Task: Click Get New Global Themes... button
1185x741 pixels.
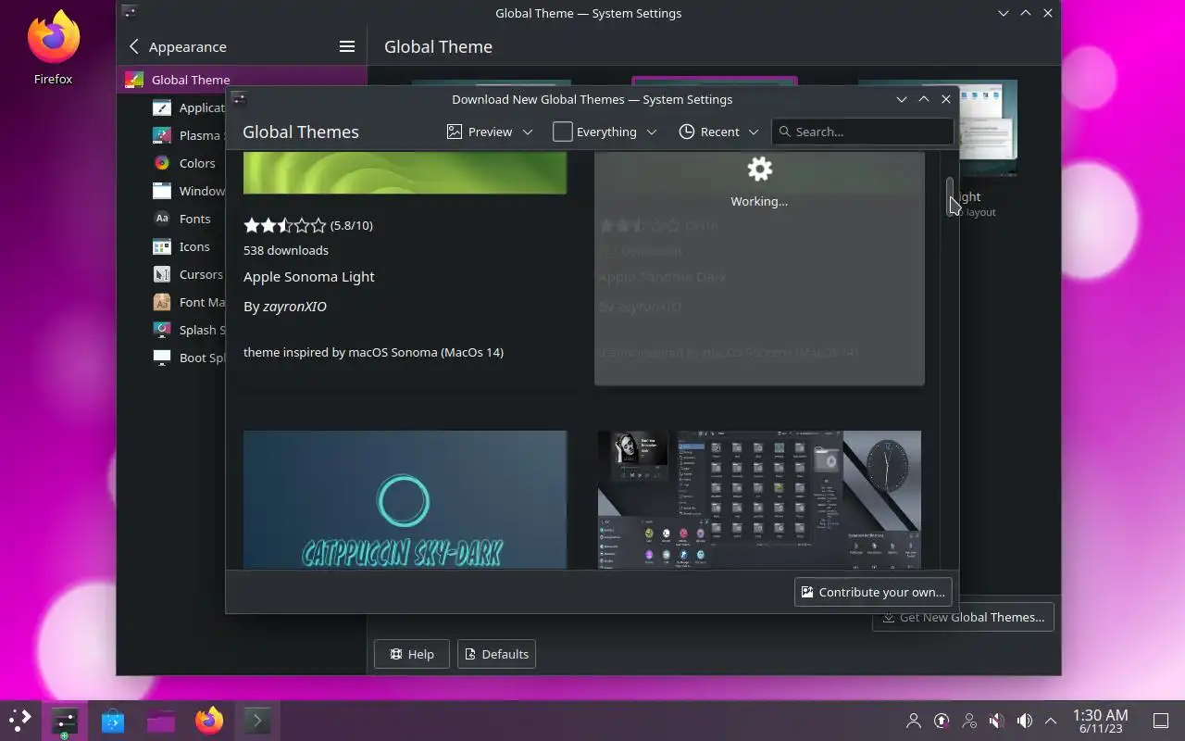Action: [963, 617]
